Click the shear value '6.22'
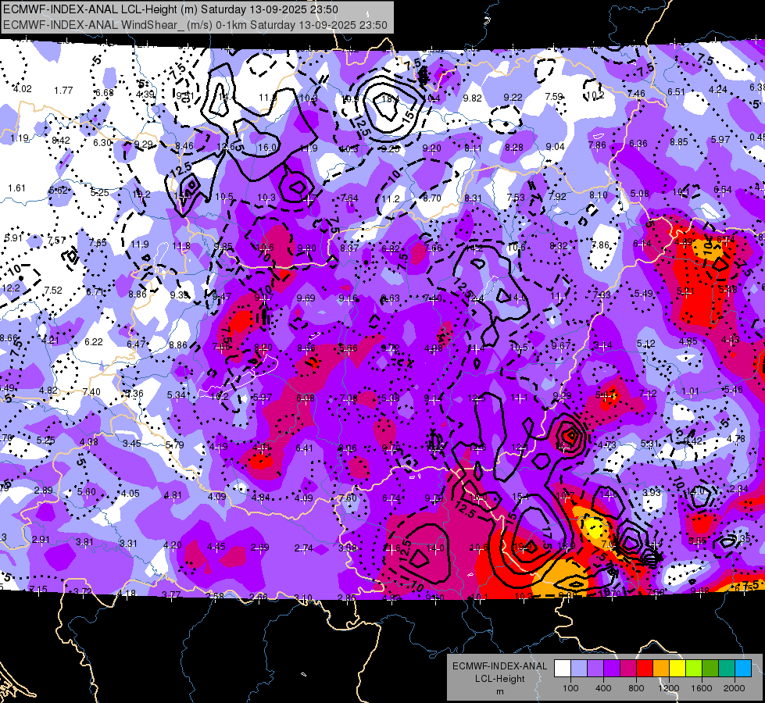The image size is (765, 703). pos(94,342)
